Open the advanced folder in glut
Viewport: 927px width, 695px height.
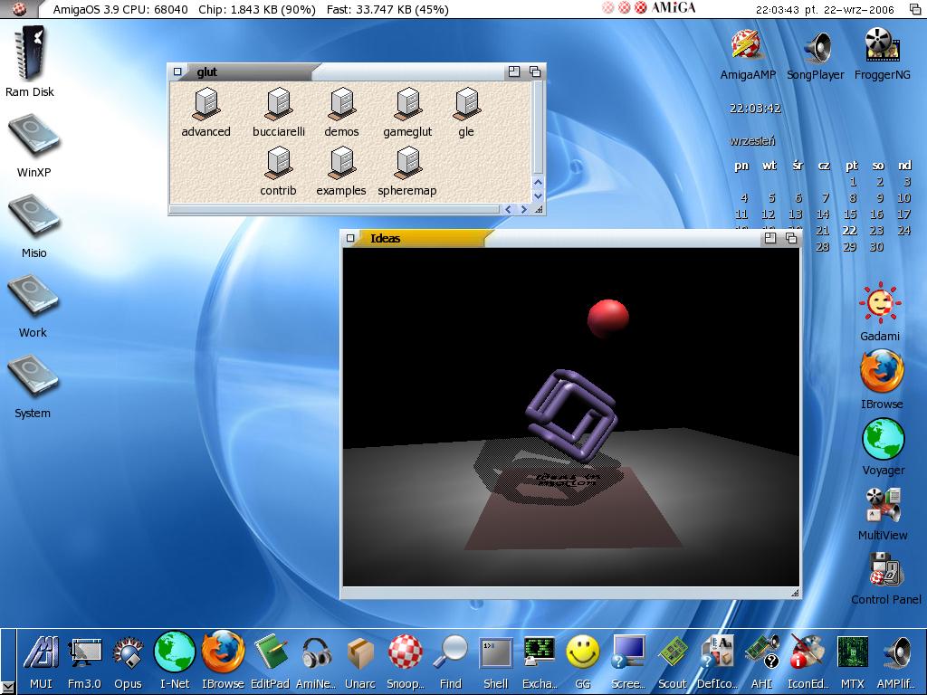tap(206, 103)
